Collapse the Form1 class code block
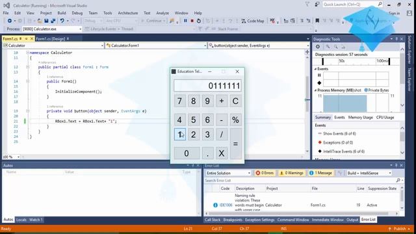 (27, 67)
